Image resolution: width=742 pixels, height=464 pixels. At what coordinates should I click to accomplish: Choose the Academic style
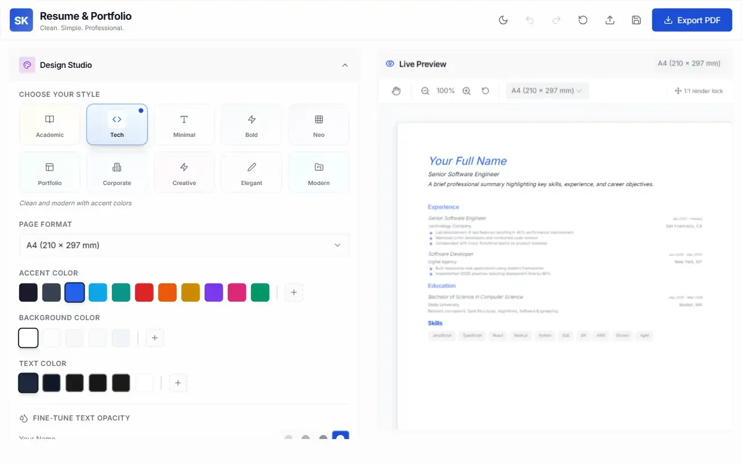coord(50,125)
